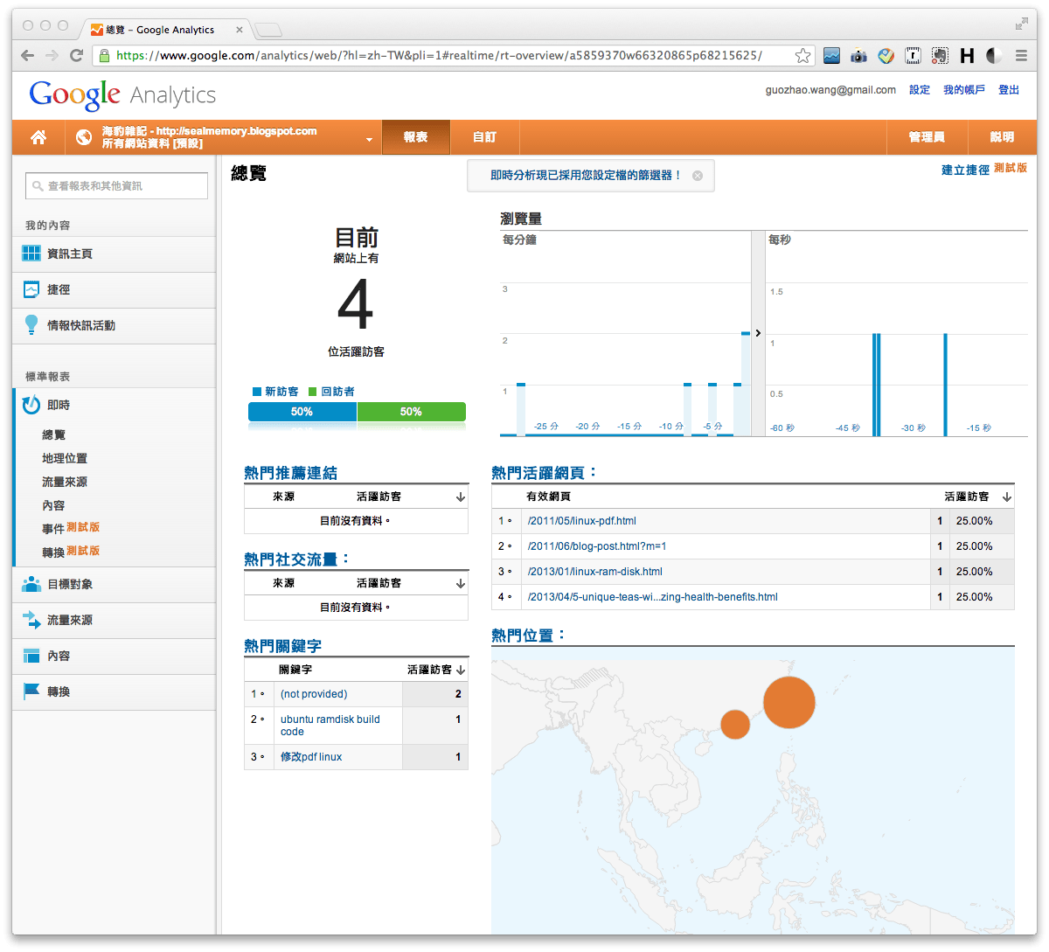The image size is (1049, 952).
Task: Toggle sort arrow on 熱門關鍵字 table
Action: [461, 670]
